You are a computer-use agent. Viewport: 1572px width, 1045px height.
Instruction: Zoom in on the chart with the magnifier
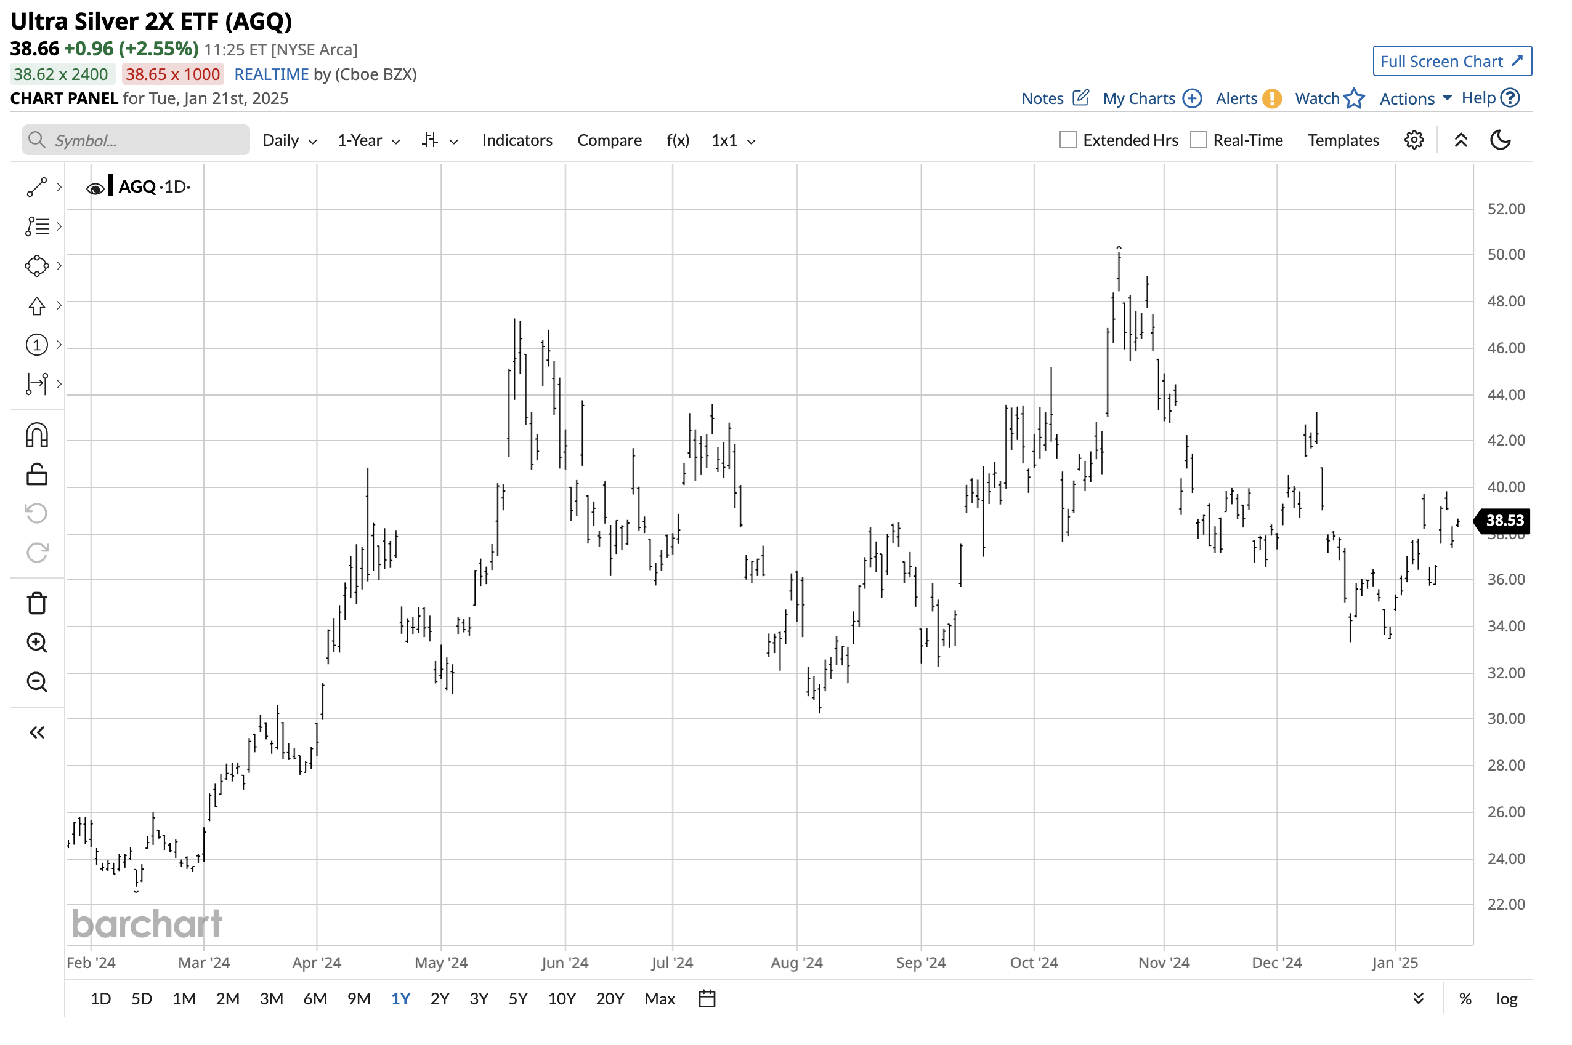pyautogui.click(x=37, y=642)
